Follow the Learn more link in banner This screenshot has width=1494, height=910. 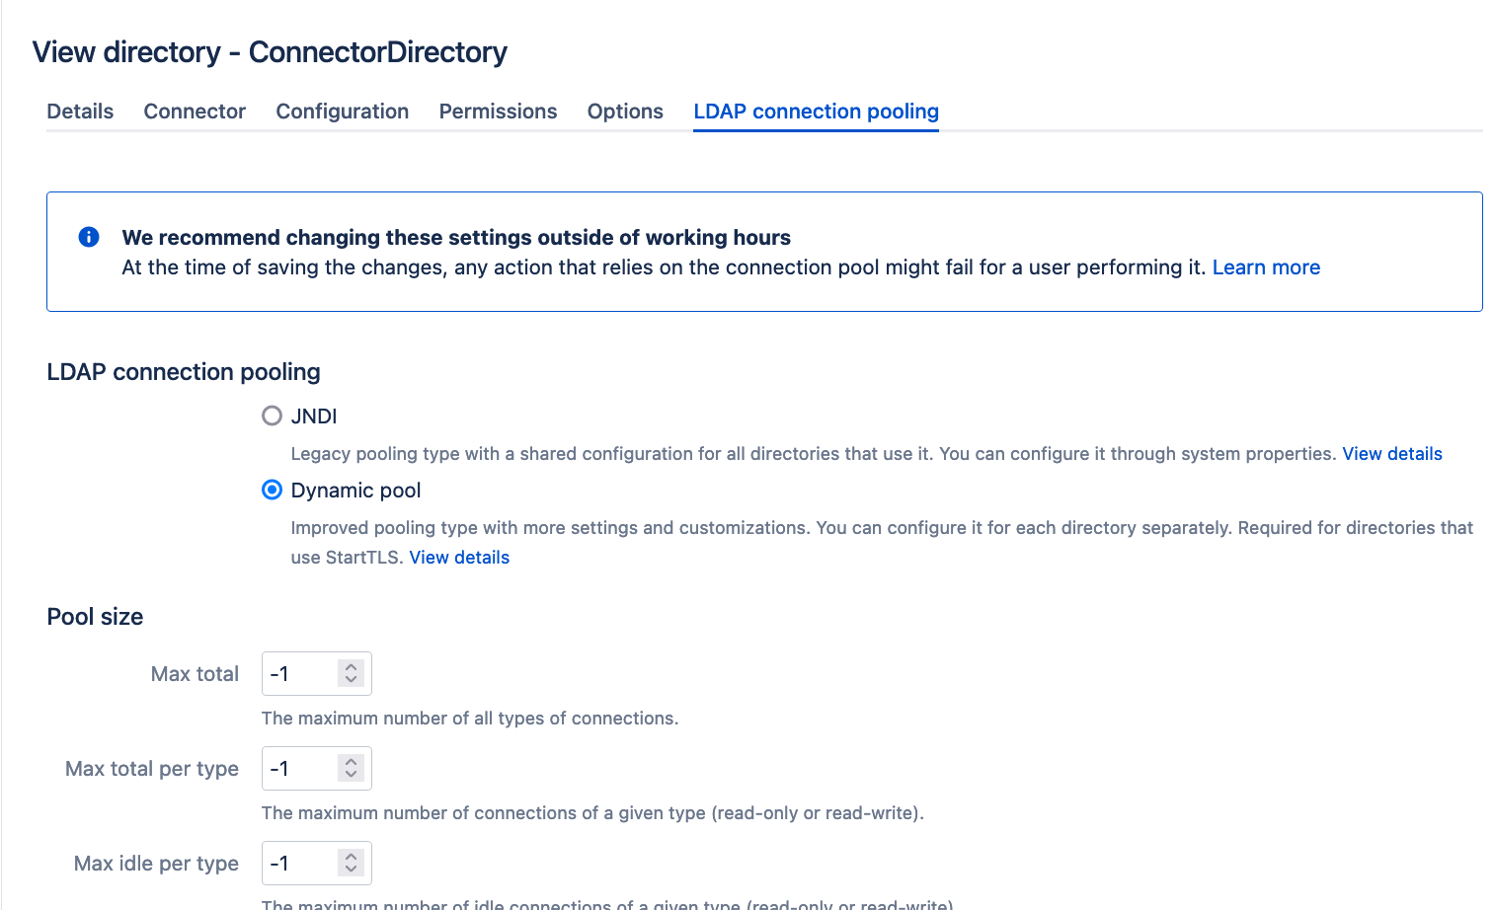(1266, 267)
